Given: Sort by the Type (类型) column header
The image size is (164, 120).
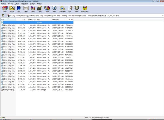Looking at the screenshot, I should click(44, 20).
